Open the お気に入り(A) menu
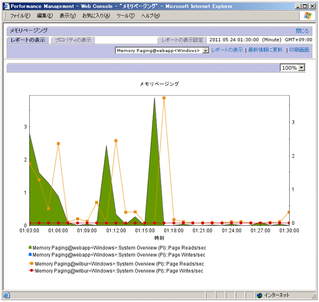This screenshot has height=302, width=319. coord(96,16)
